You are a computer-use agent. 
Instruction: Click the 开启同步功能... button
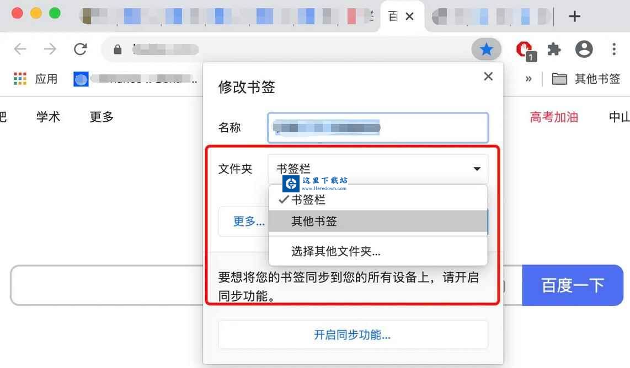coord(353,335)
